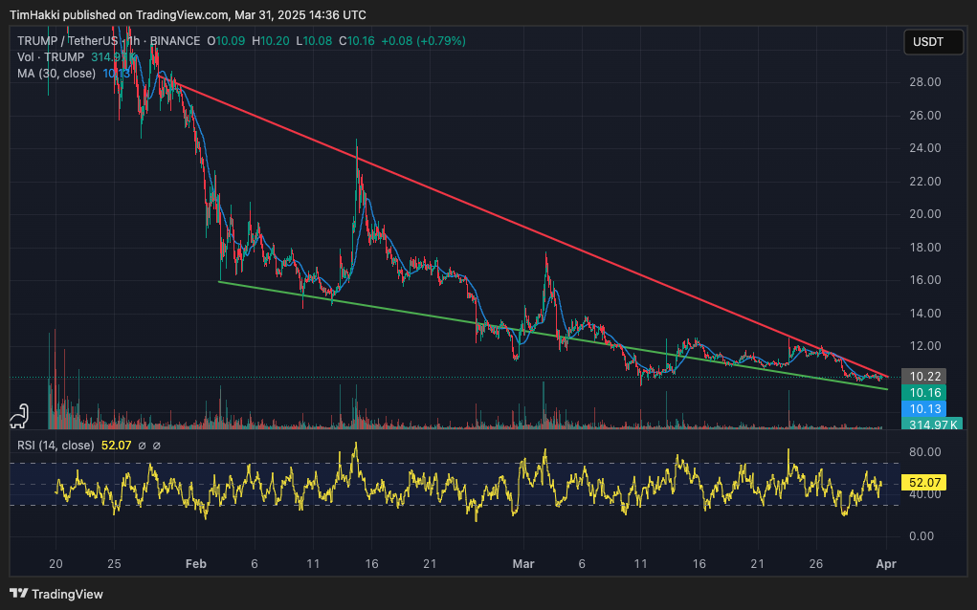Click the Feb month label on time axis
This screenshot has width=977, height=610.
tap(195, 564)
